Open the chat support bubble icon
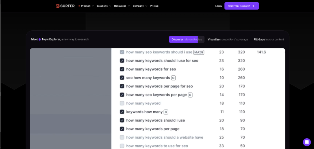314x149 pixels. (x=307, y=142)
